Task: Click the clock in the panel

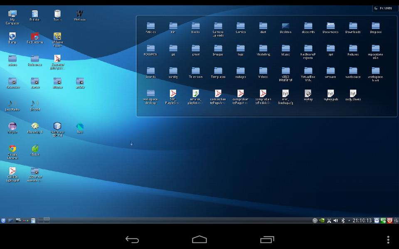Action: click(x=362, y=221)
